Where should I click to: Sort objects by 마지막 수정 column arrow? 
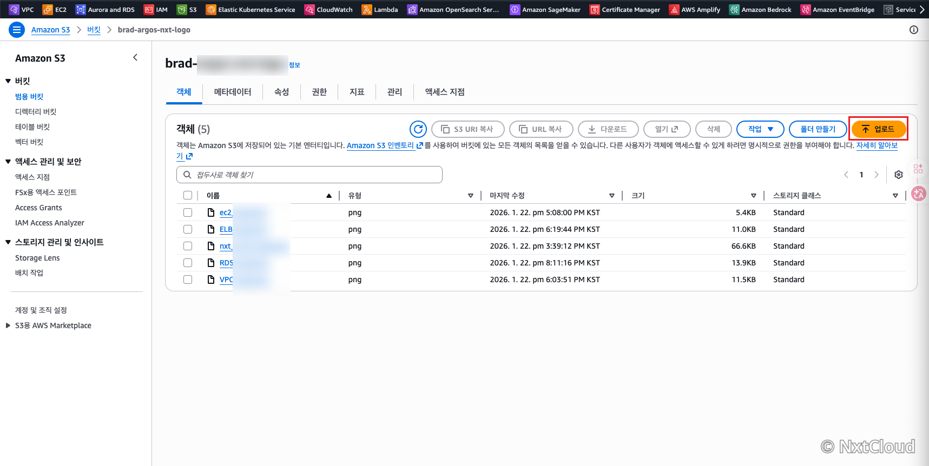[x=612, y=196]
